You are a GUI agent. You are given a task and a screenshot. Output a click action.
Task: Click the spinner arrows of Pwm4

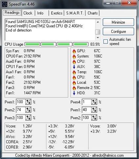point(94,102)
